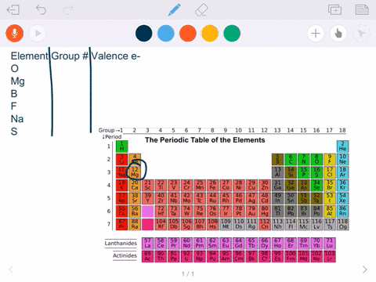
Task: Click the circled 12 Mg cell
Action: coord(135,172)
